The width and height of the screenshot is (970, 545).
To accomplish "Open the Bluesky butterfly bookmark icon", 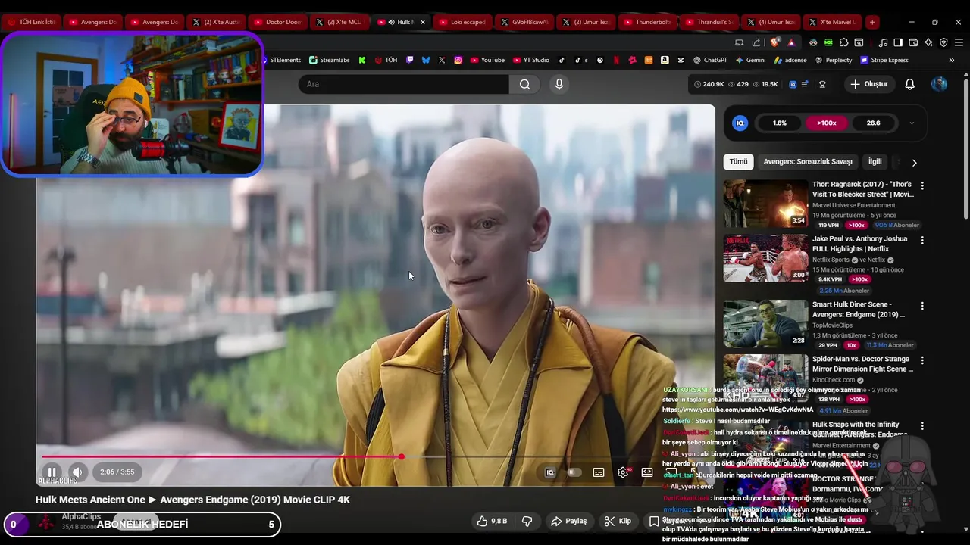I will pyautogui.click(x=426, y=60).
